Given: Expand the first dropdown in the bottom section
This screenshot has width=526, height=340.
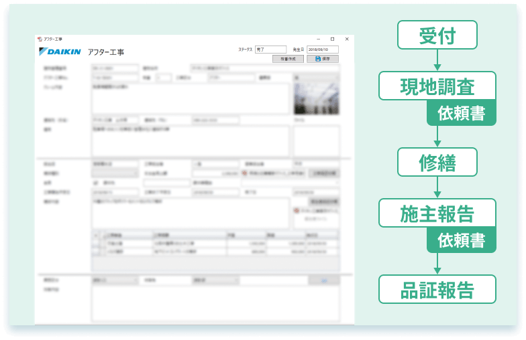Looking at the screenshot, I should click(x=115, y=280).
